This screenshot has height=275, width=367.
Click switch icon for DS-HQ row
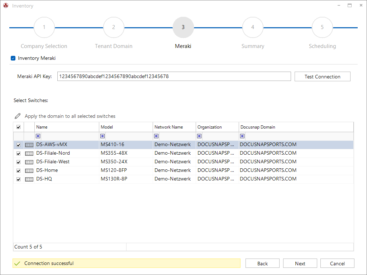[x=29, y=179]
